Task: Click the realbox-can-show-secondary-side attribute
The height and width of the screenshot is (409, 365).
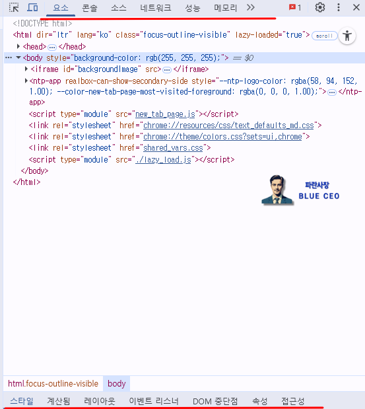Action: click(126, 81)
